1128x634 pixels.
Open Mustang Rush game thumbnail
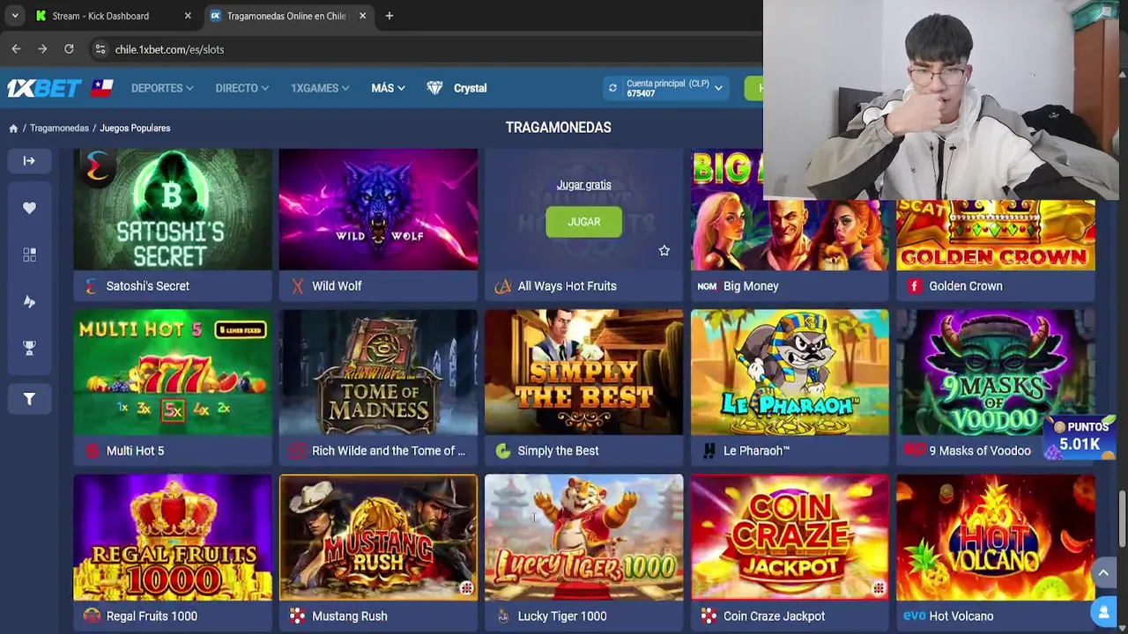[x=378, y=537]
